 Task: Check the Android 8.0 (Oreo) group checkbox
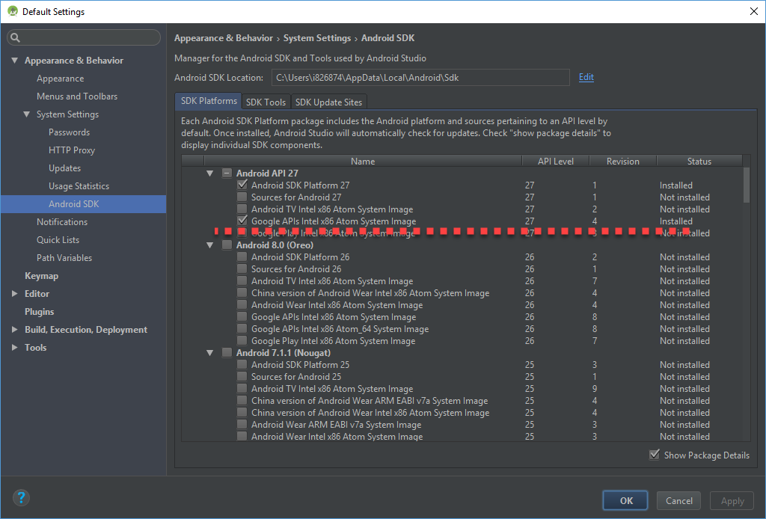point(227,245)
